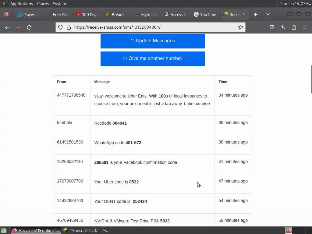Switch to the Access D tab
312x234 pixels.
[175, 15]
